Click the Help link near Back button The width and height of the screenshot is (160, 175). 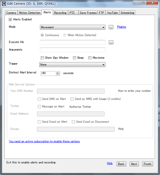pos(110,163)
